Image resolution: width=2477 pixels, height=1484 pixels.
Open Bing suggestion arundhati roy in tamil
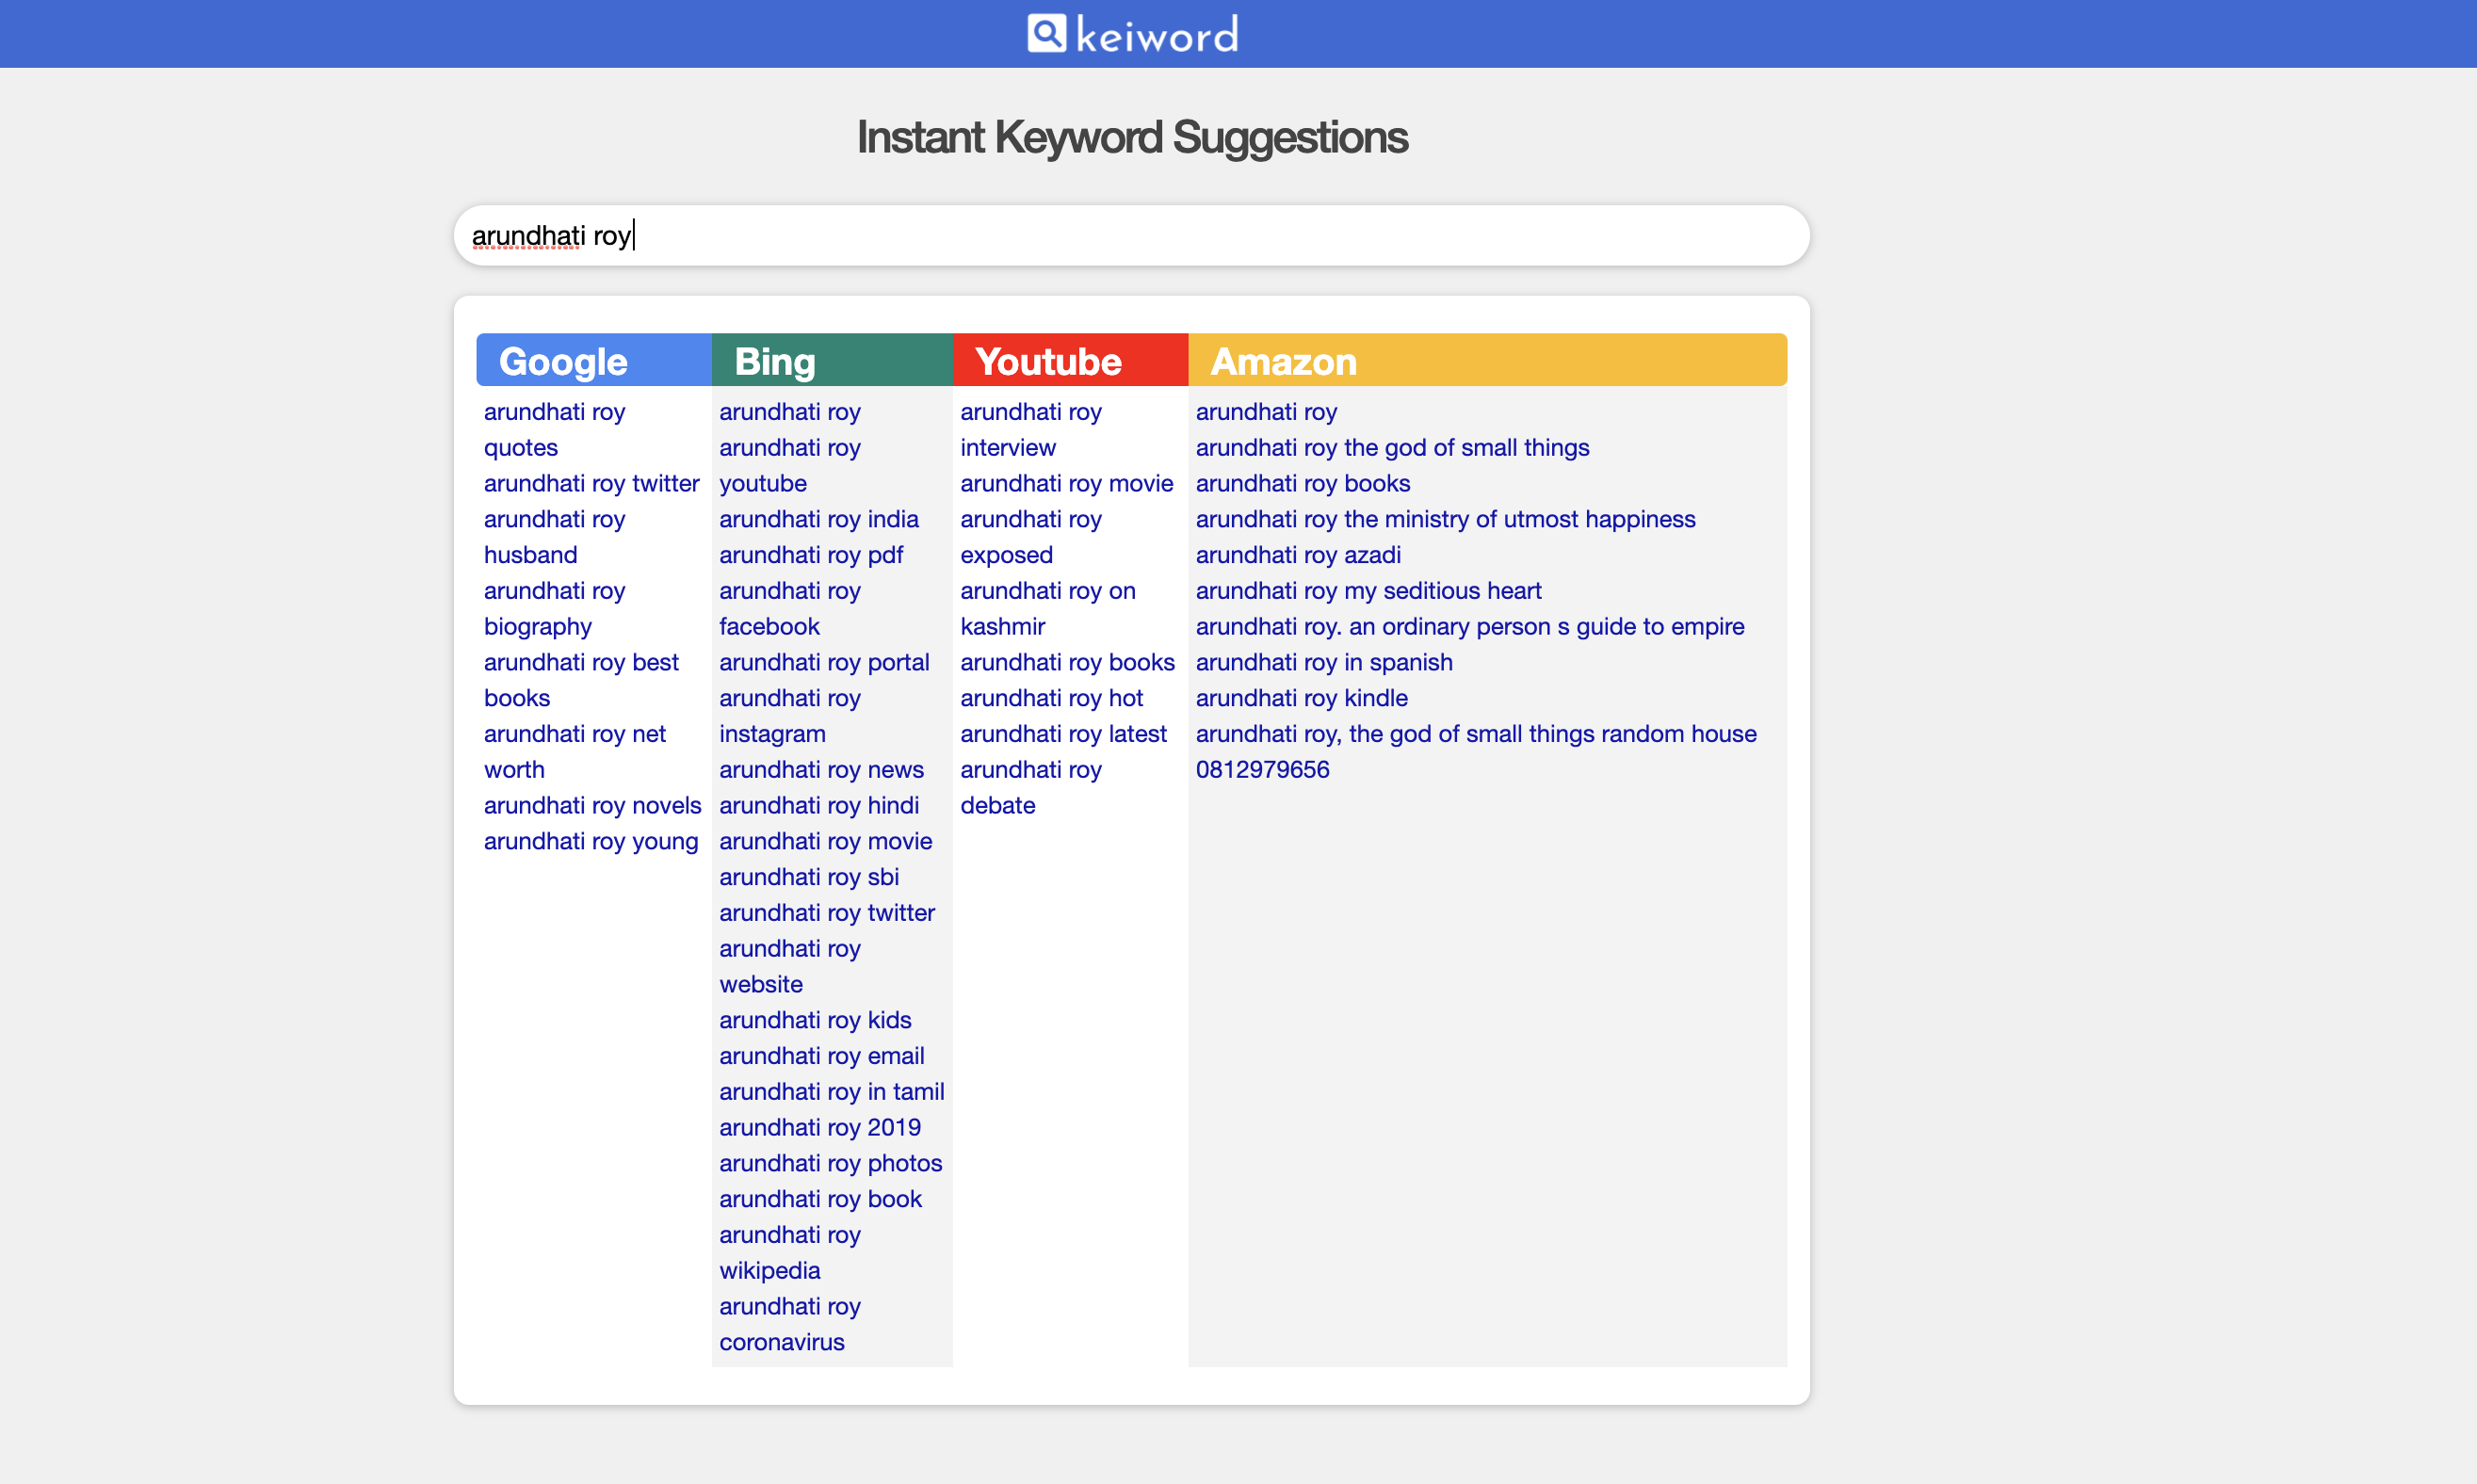click(x=831, y=1092)
